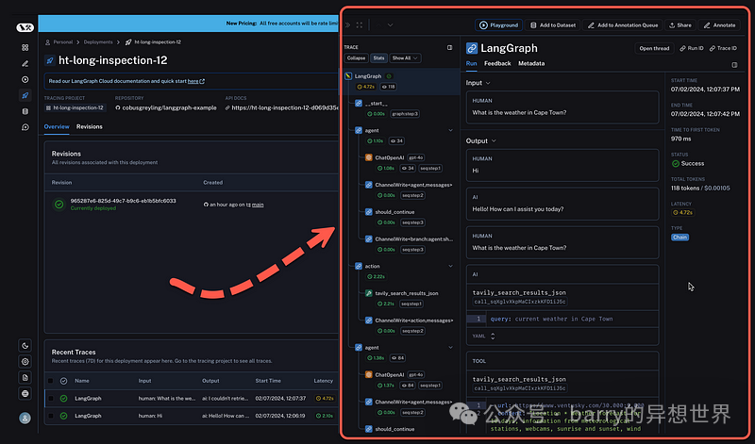Screen dimensions: 755x444
Task: Copy the Trace ID
Action: pos(723,48)
